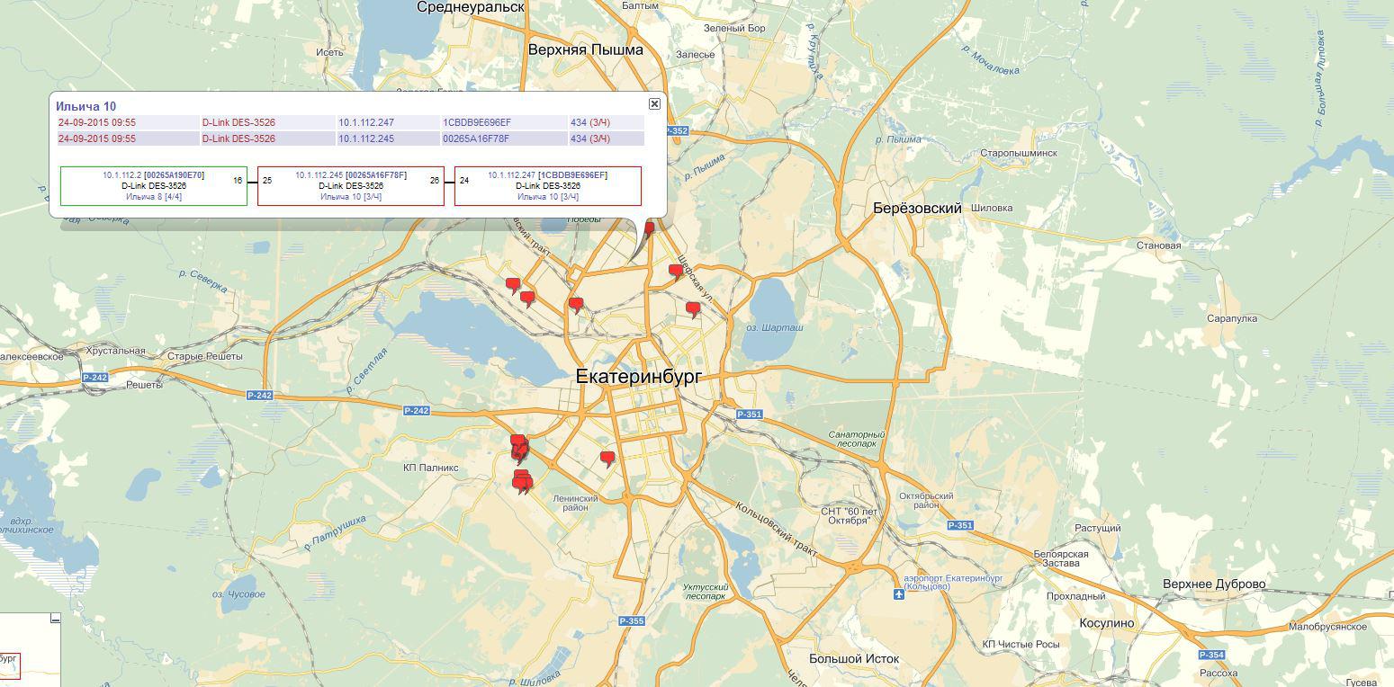Click port number 26 in the diagram

pyautogui.click(x=435, y=181)
